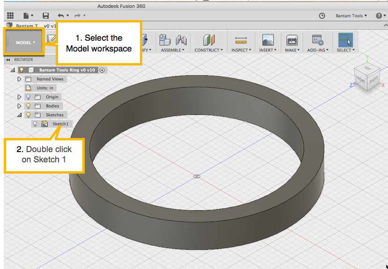Collapse the Sketches folder
This screenshot has height=269, width=388.
pyautogui.click(x=19, y=115)
